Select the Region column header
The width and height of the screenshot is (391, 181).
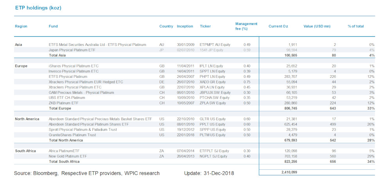21,26
